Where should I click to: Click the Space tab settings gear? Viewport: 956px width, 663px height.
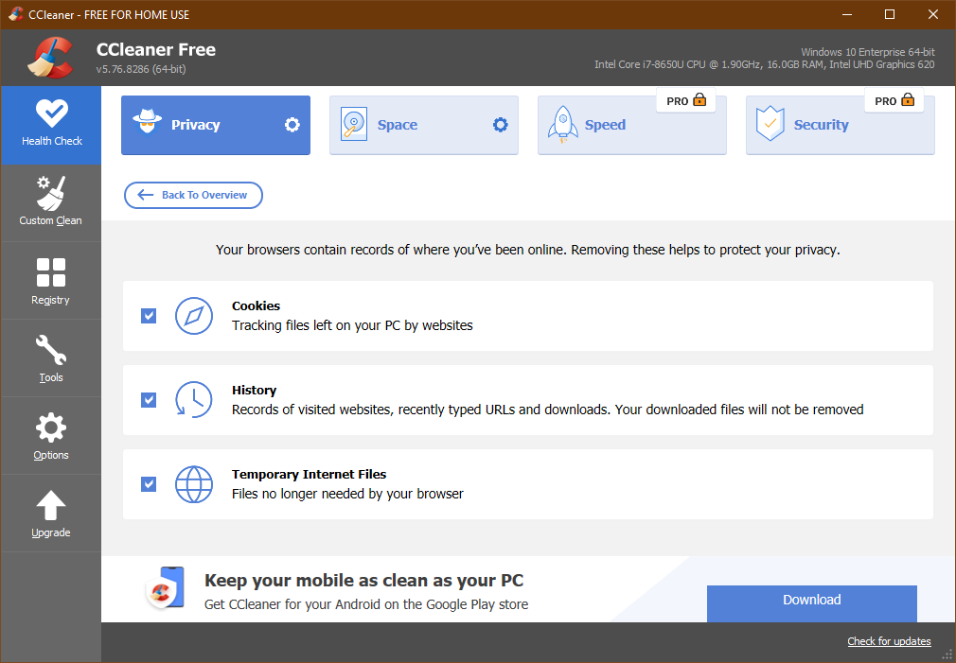[x=501, y=125]
